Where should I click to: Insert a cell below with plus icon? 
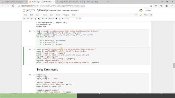click(x=28, y=19)
